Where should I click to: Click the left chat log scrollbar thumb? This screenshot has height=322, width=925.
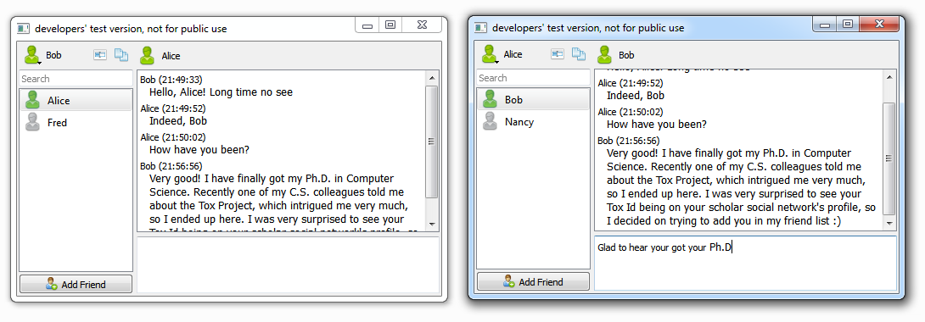click(431, 142)
